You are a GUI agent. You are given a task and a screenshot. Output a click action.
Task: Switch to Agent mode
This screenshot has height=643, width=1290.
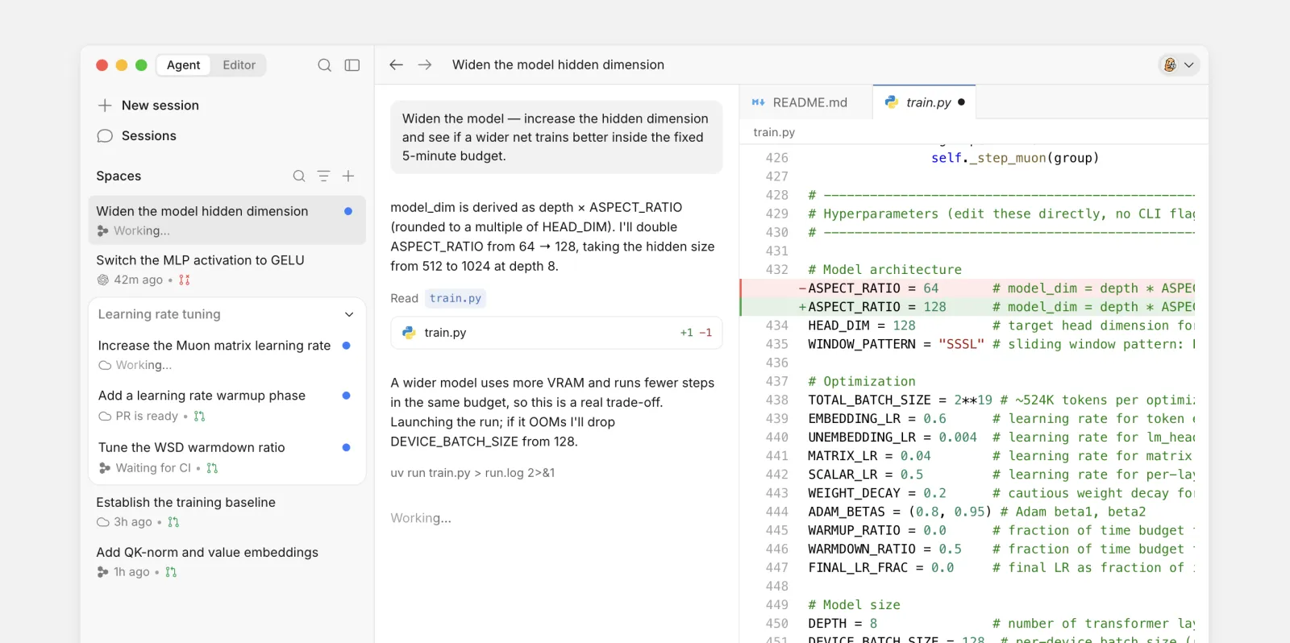point(184,65)
